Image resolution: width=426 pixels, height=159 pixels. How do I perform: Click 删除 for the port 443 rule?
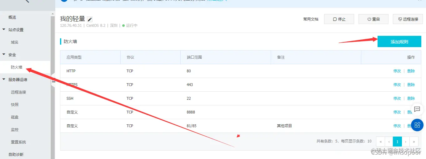pyautogui.click(x=411, y=84)
